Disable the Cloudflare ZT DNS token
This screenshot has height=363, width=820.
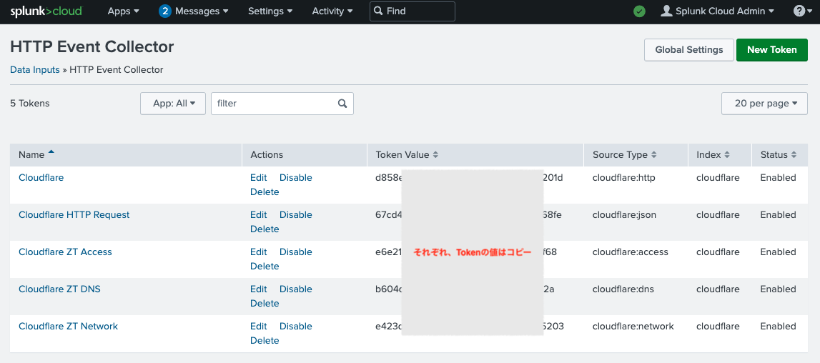295,289
